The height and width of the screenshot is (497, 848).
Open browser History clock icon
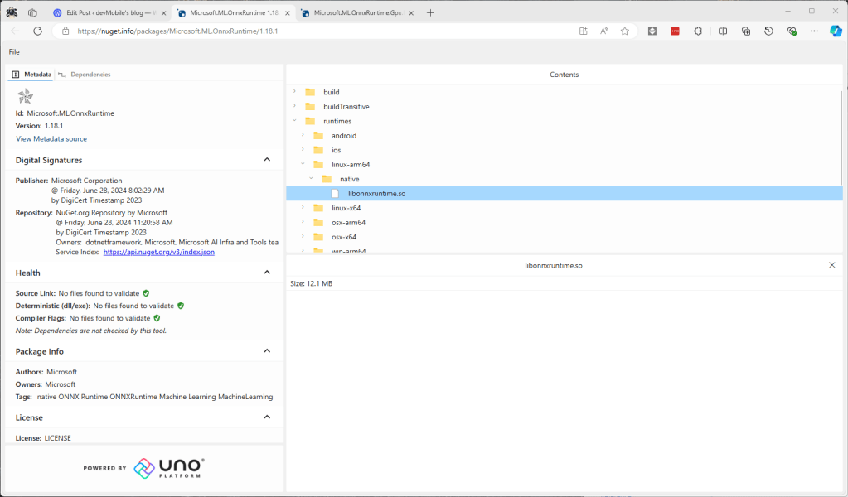(x=768, y=31)
